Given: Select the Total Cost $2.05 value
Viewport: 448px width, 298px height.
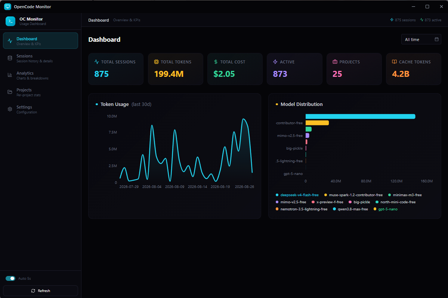Looking at the screenshot, I should 224,74.
